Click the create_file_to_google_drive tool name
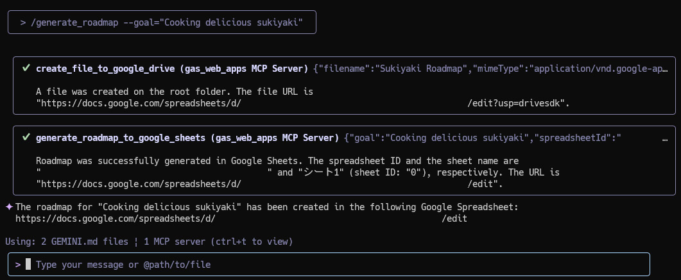Screen dimensions: 681x280 pyautogui.click(x=106, y=69)
